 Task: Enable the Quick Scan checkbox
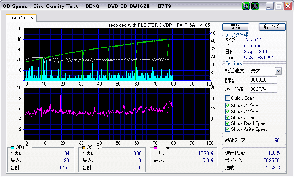coord(228,98)
